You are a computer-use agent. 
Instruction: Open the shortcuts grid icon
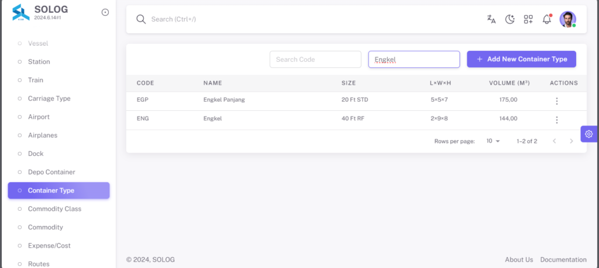(528, 19)
